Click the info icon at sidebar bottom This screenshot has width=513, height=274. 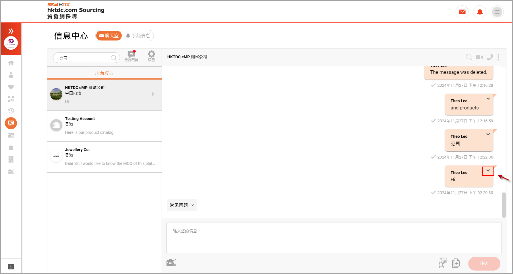click(11, 267)
